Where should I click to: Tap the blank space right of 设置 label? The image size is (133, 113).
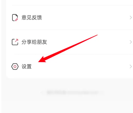click(x=80, y=67)
